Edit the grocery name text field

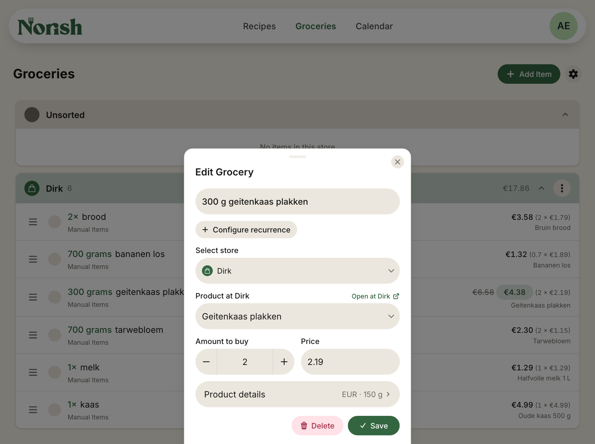pyautogui.click(x=297, y=201)
